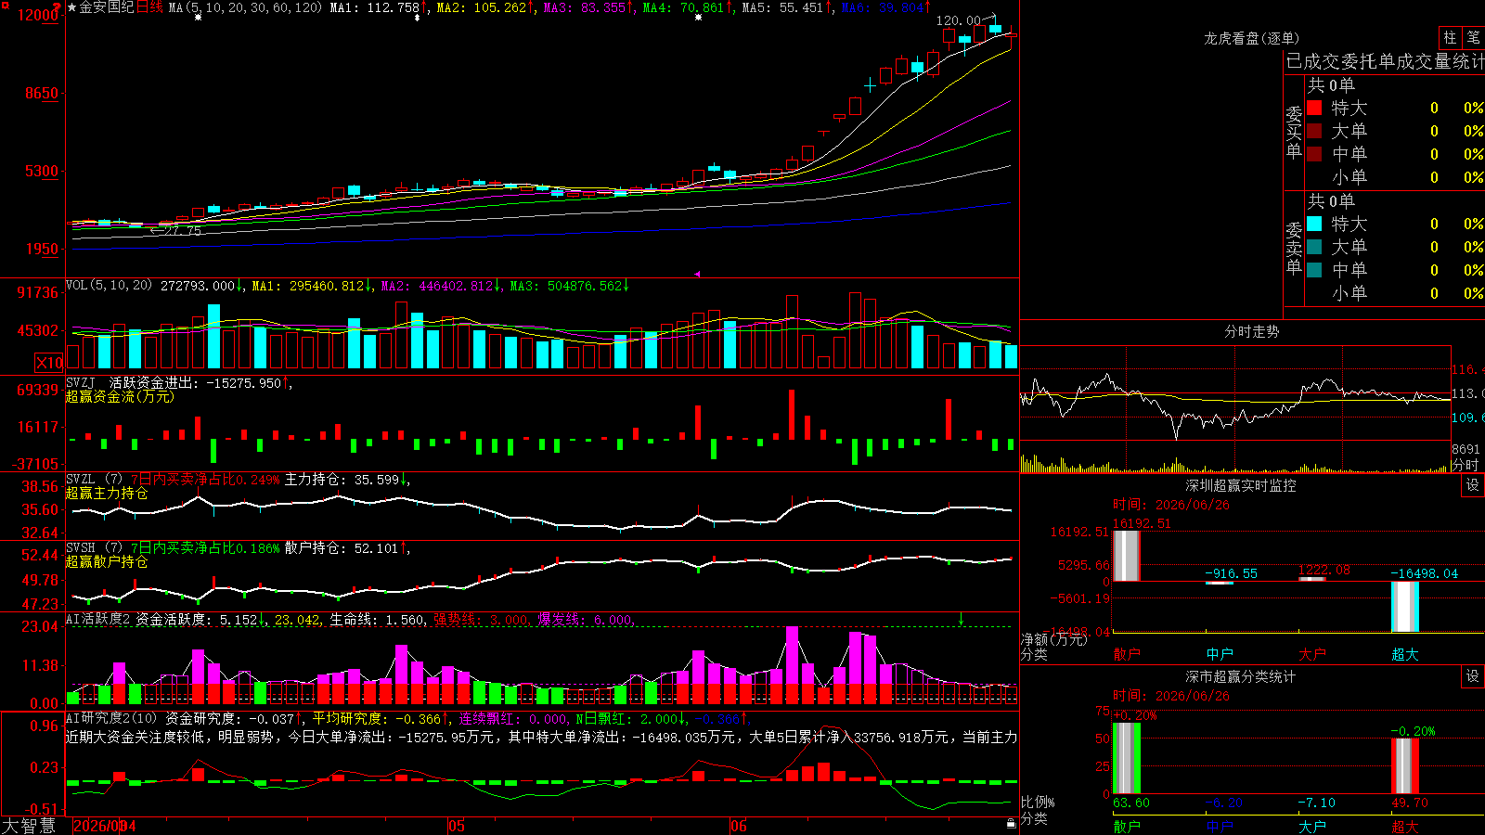Viewport: 1485px width, 835px height.
Task: Click the 深圳超赢实时监控 panel title
Action: coord(1240,485)
